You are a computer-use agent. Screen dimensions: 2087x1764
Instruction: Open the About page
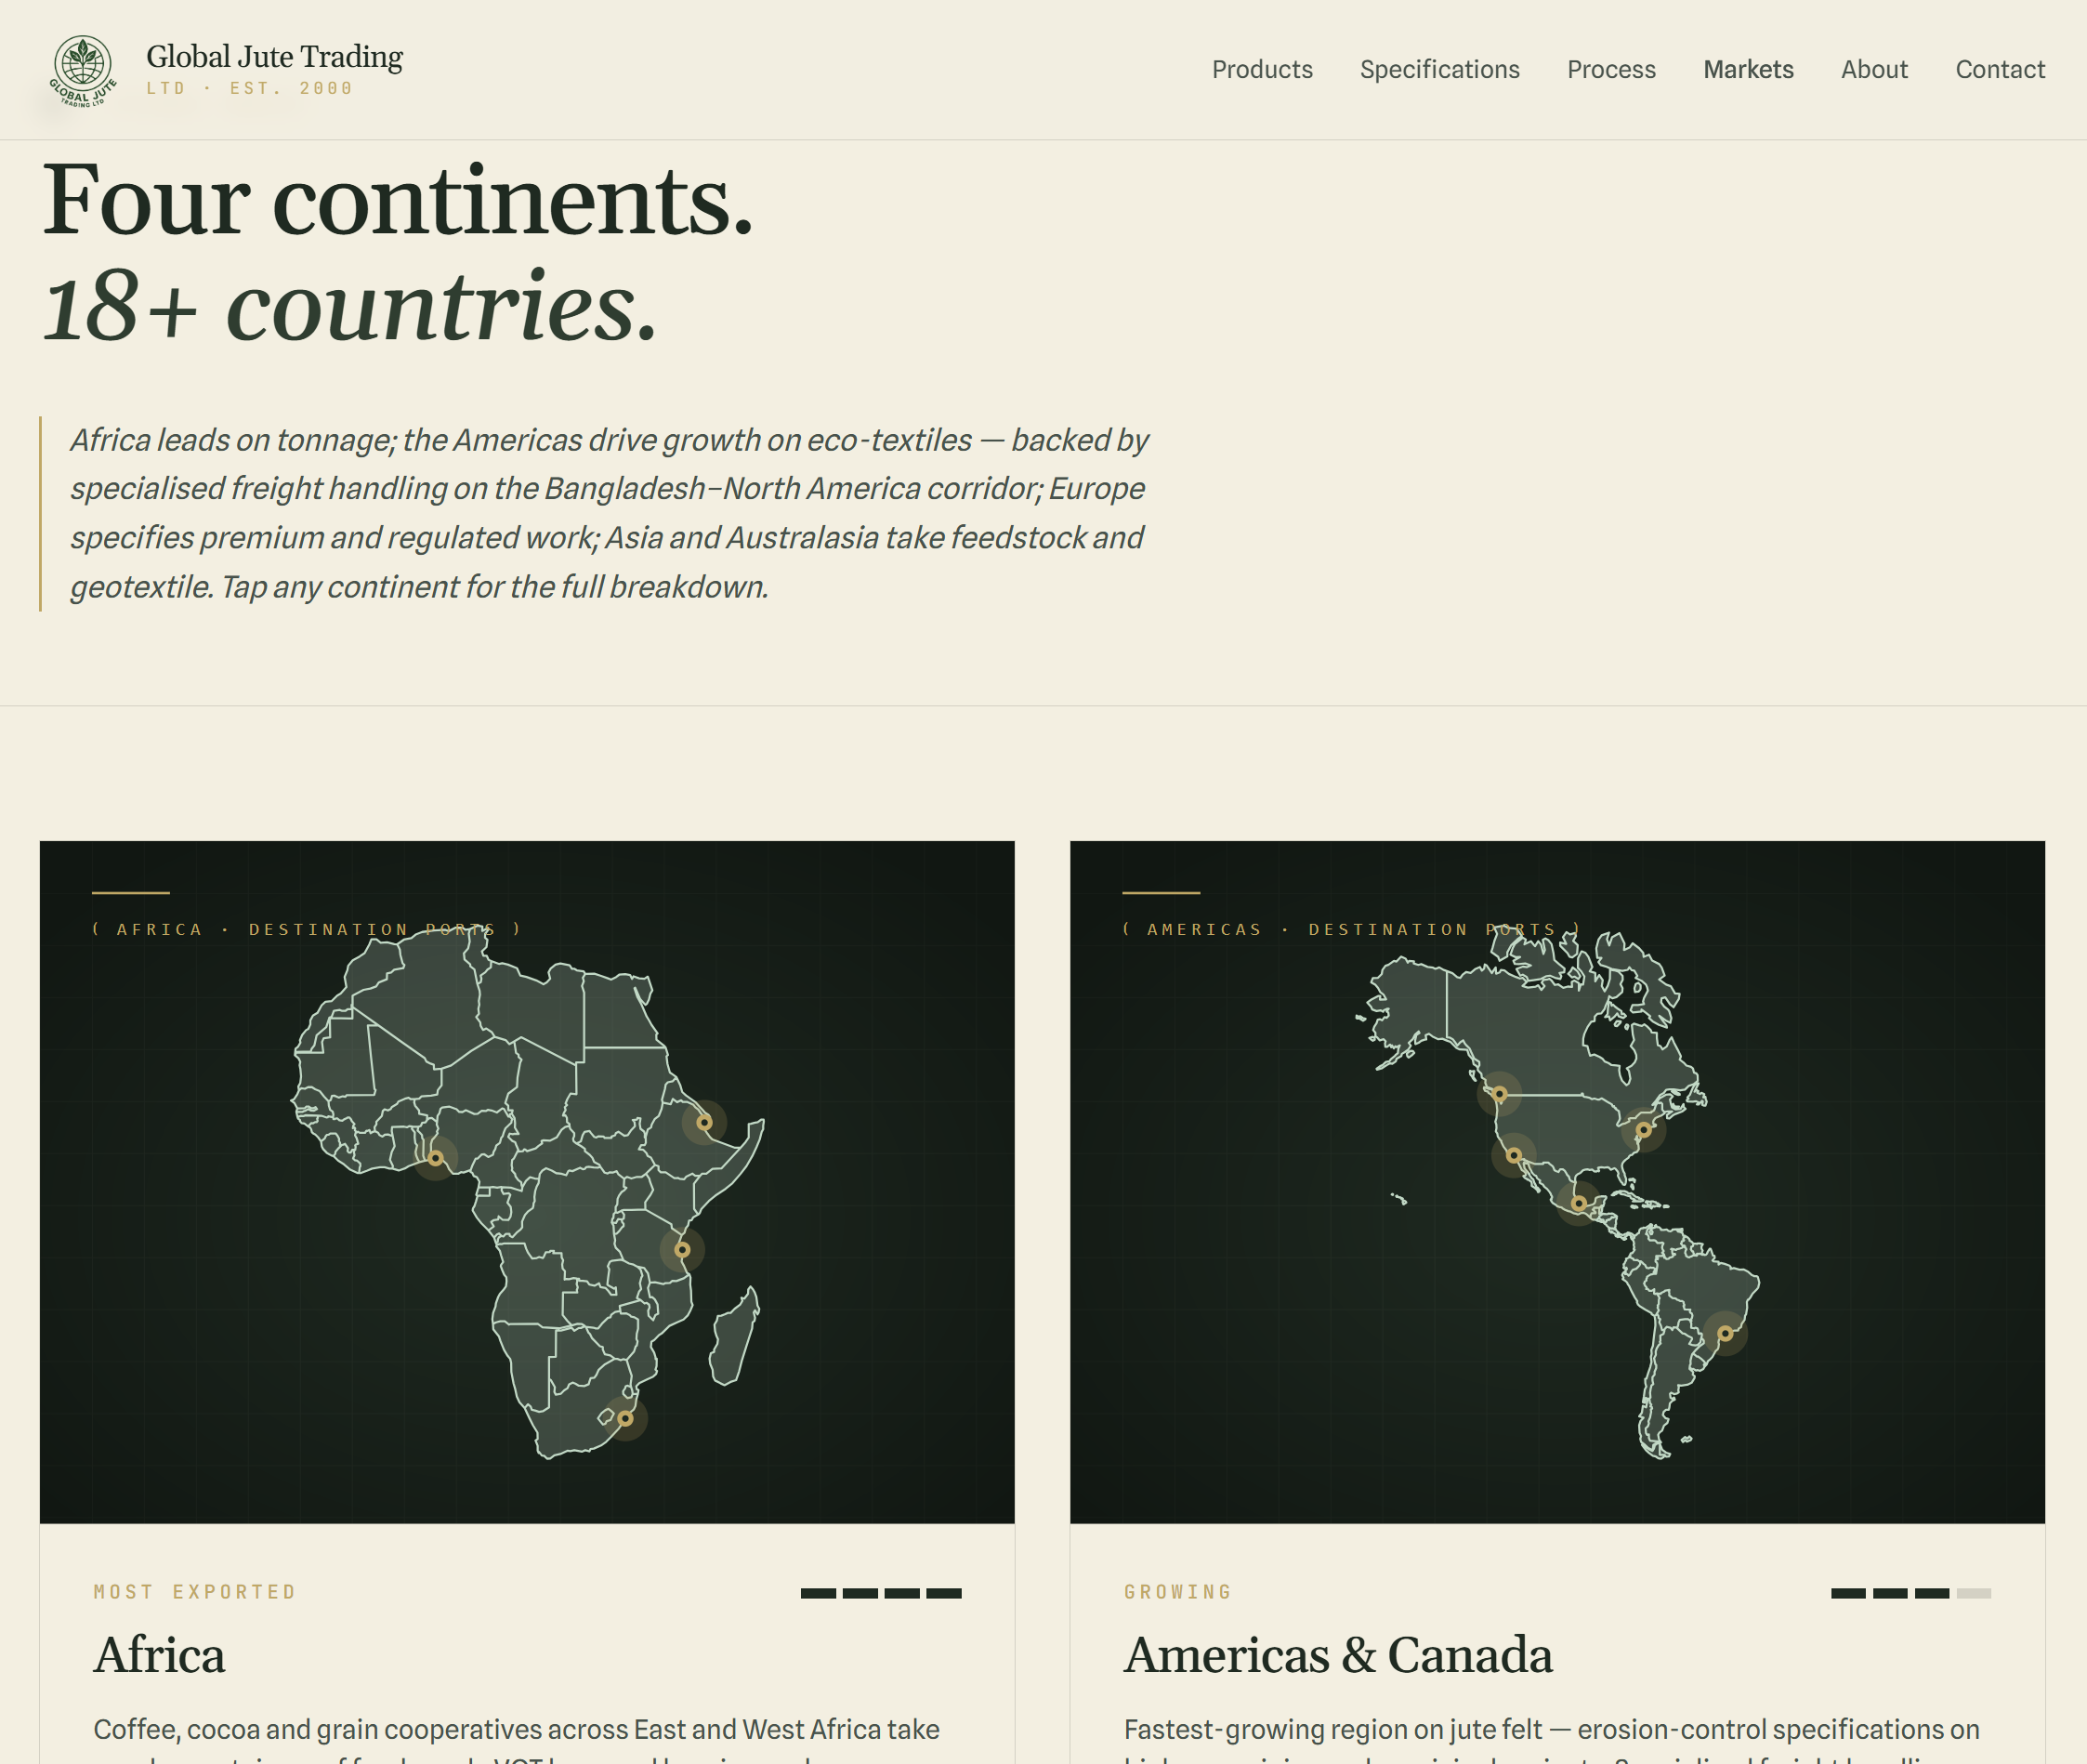(1874, 69)
